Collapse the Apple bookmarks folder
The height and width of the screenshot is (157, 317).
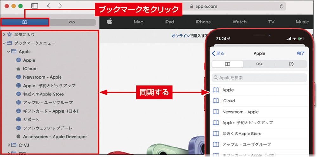pyautogui.click(x=9, y=52)
